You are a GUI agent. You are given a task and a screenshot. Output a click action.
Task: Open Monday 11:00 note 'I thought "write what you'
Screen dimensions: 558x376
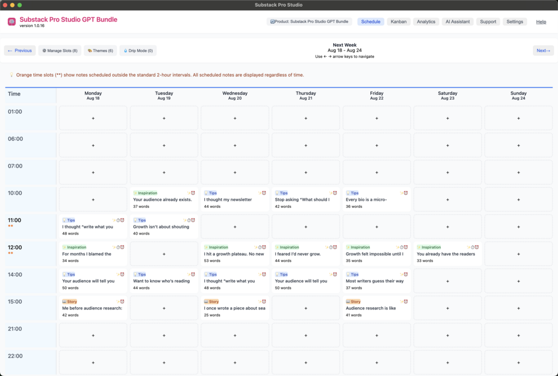tap(93, 227)
